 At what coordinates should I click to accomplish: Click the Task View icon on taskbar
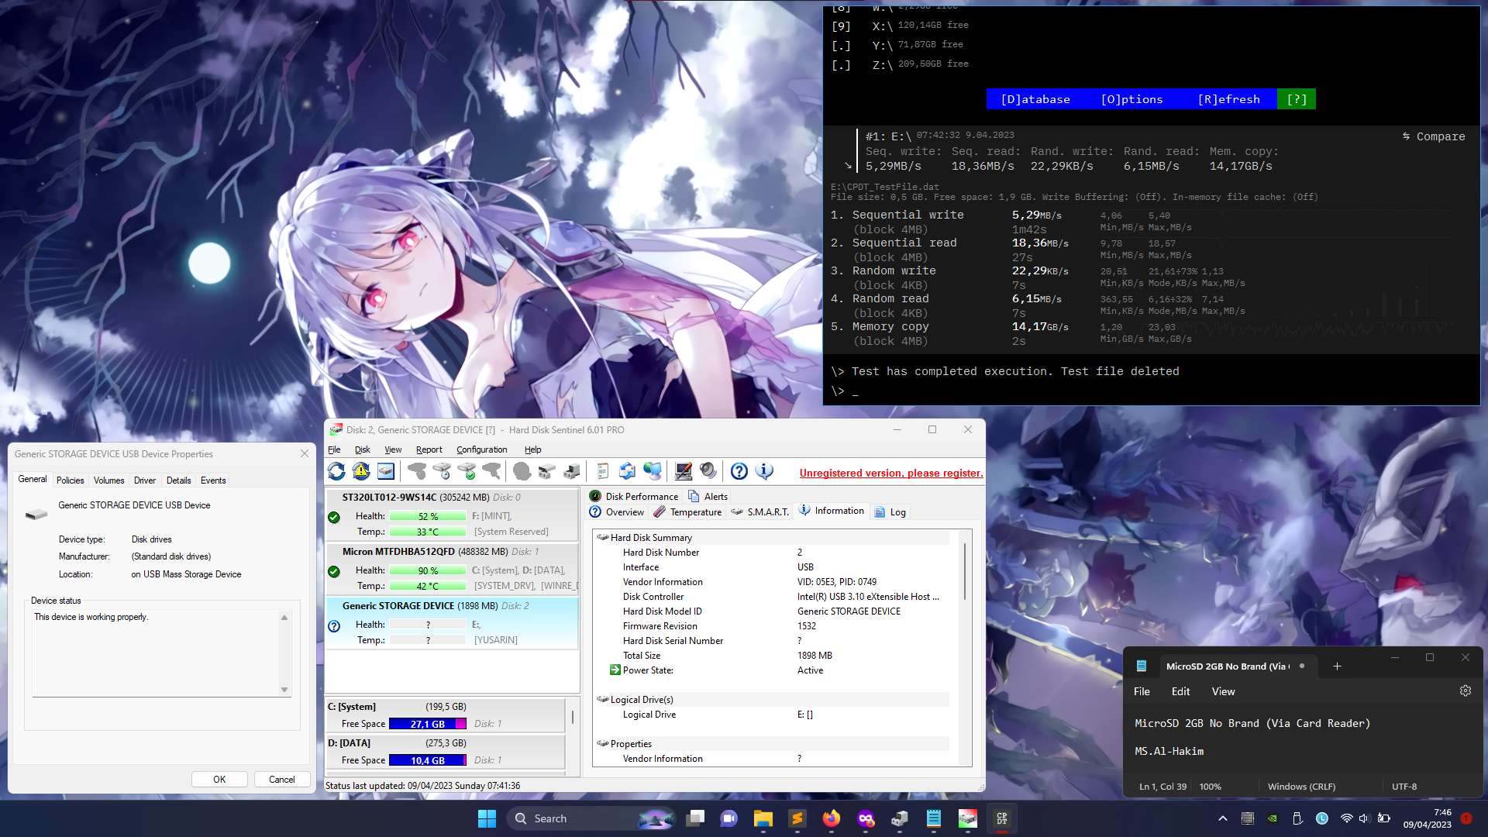695,818
